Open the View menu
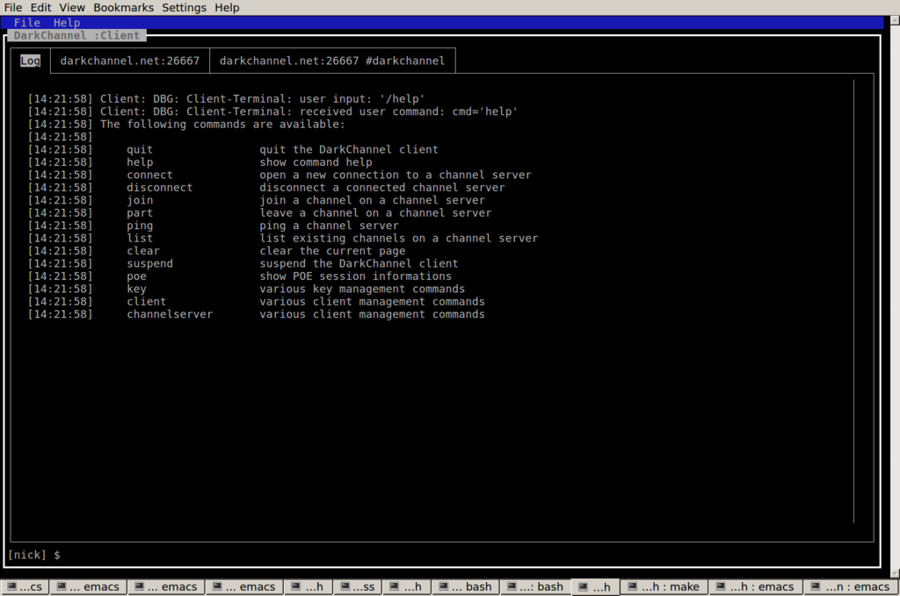The image size is (900, 596). (x=71, y=8)
